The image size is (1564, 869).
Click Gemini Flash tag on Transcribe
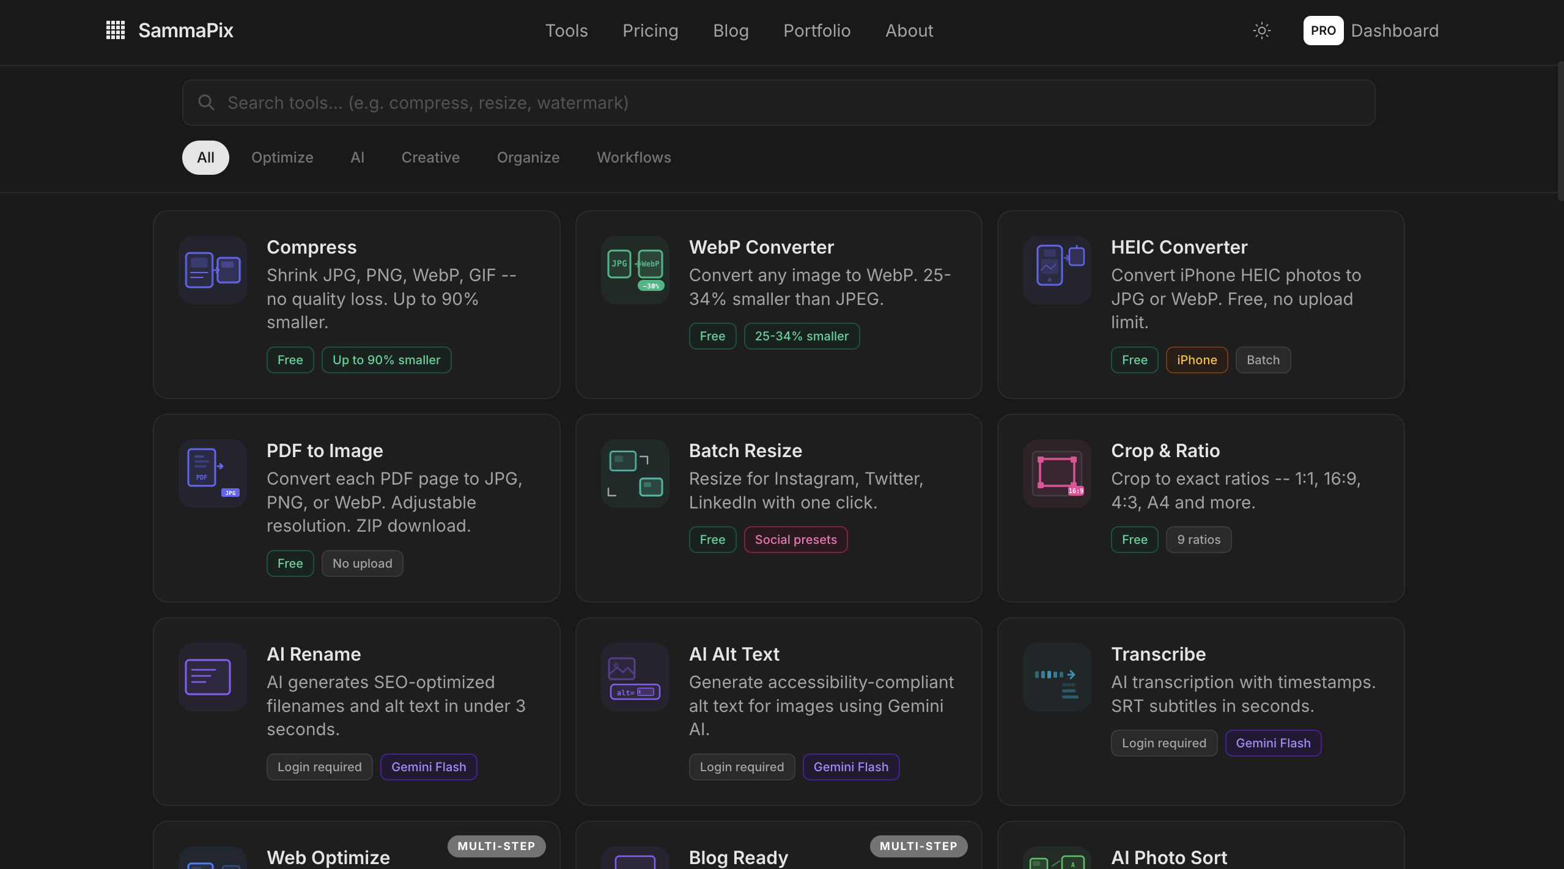pyautogui.click(x=1273, y=743)
